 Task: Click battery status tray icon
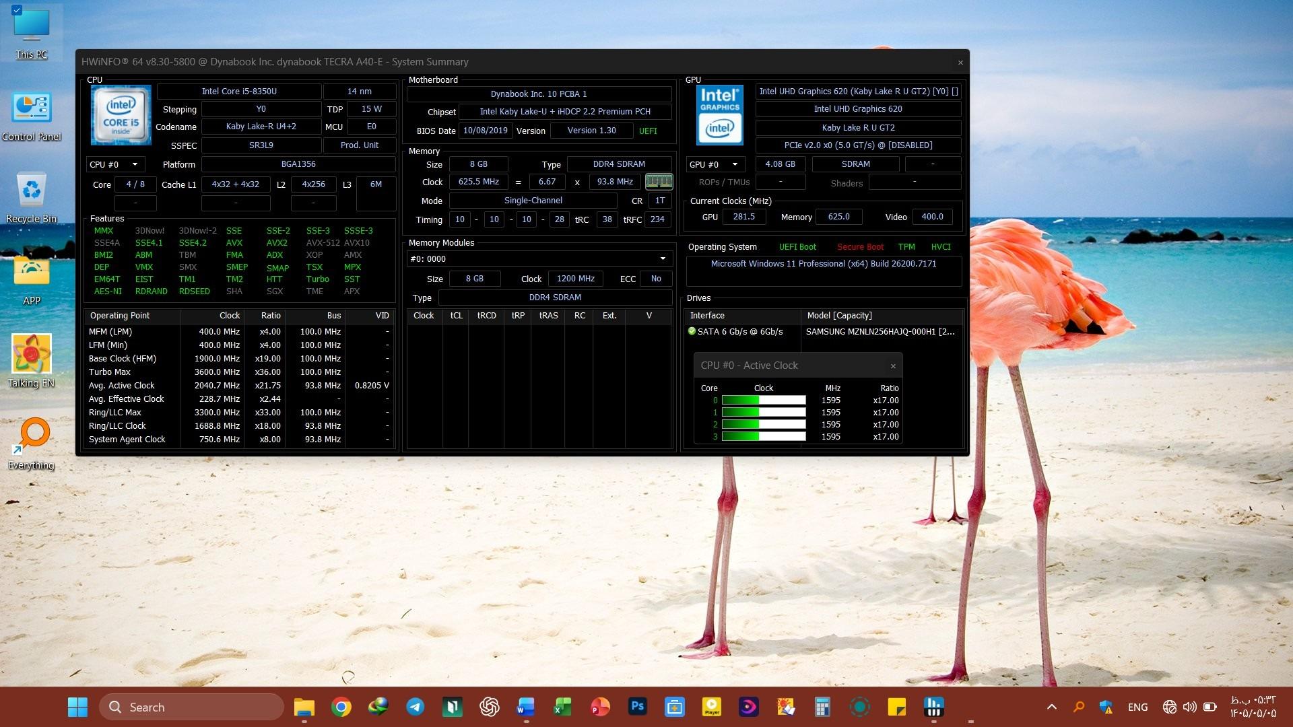(x=1210, y=707)
